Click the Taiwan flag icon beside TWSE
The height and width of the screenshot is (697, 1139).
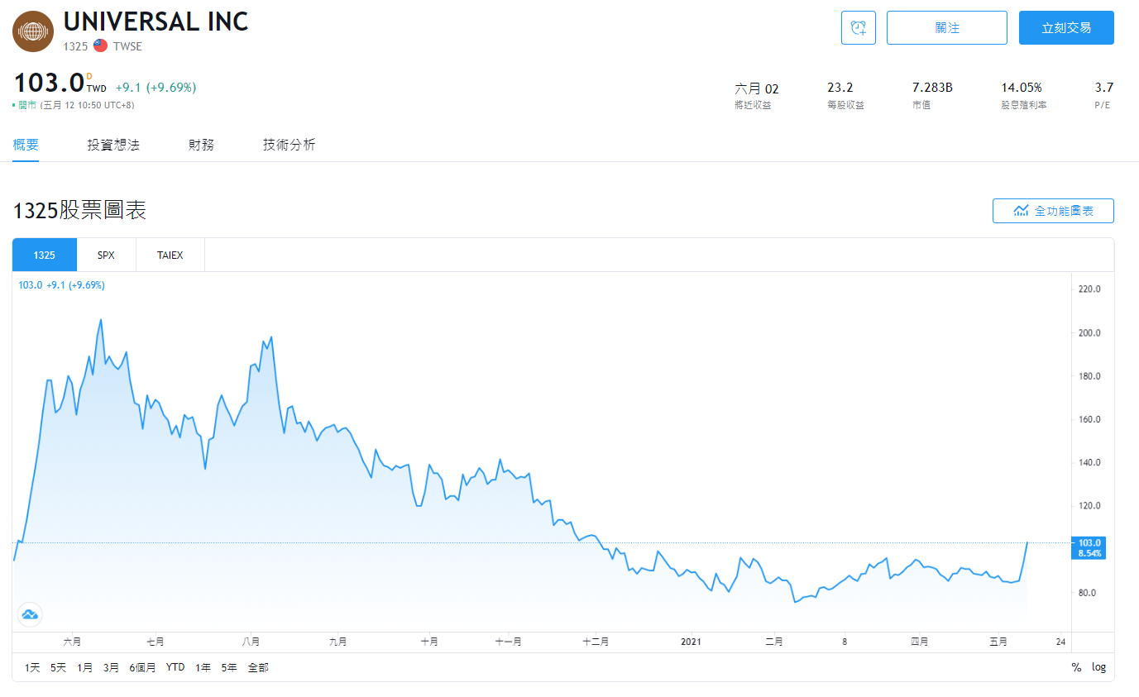click(100, 46)
